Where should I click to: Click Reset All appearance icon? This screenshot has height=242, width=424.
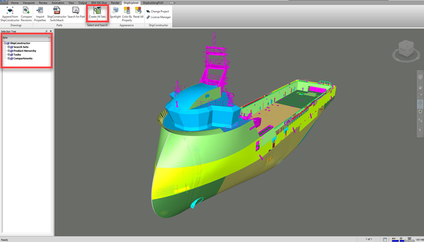[138, 11]
